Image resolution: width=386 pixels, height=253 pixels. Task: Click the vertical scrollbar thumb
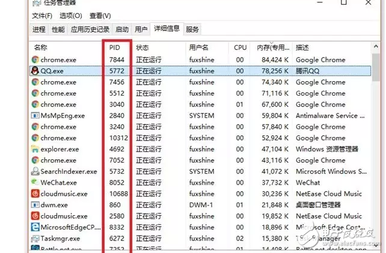(x=376, y=67)
